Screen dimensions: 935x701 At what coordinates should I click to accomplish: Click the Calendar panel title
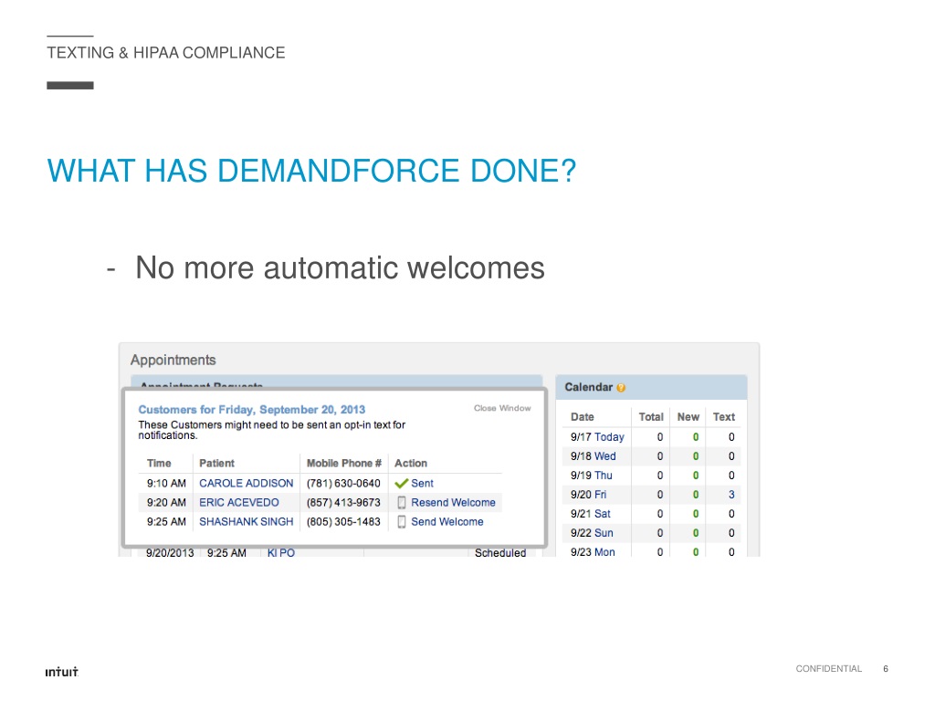pos(589,387)
